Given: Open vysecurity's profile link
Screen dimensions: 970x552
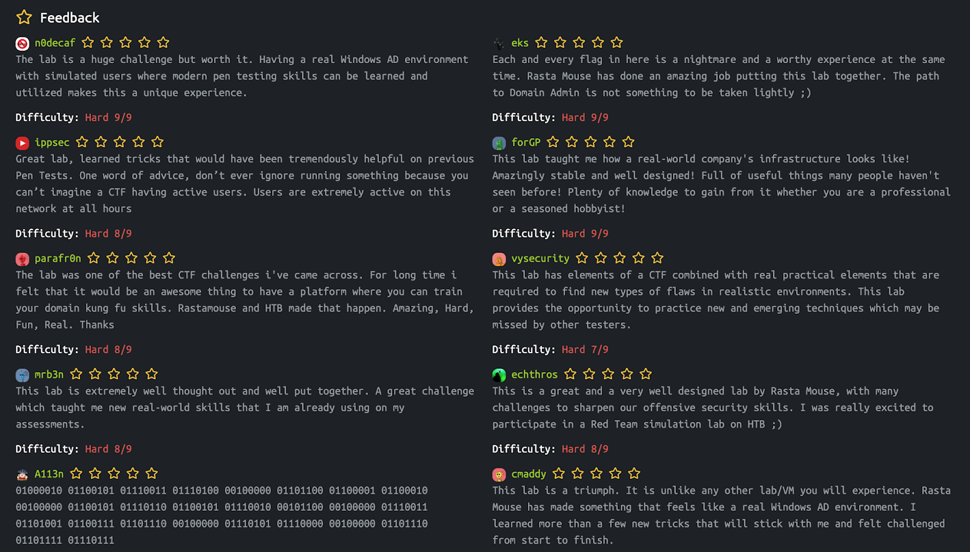Looking at the screenshot, I should (x=540, y=259).
